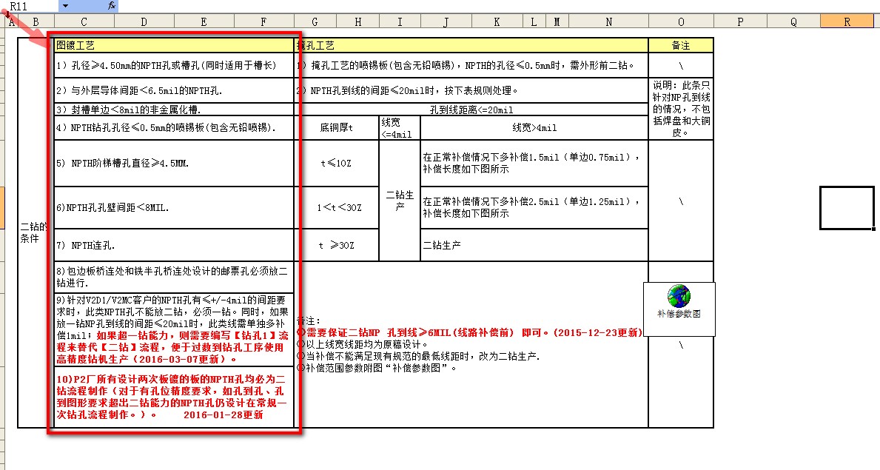Select column K header

point(497,21)
